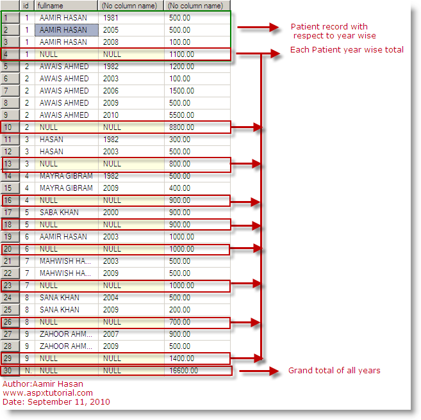Click HASAN name in row 11
Image resolution: width=421 pixels, height=420 pixels.
[x=67, y=140]
